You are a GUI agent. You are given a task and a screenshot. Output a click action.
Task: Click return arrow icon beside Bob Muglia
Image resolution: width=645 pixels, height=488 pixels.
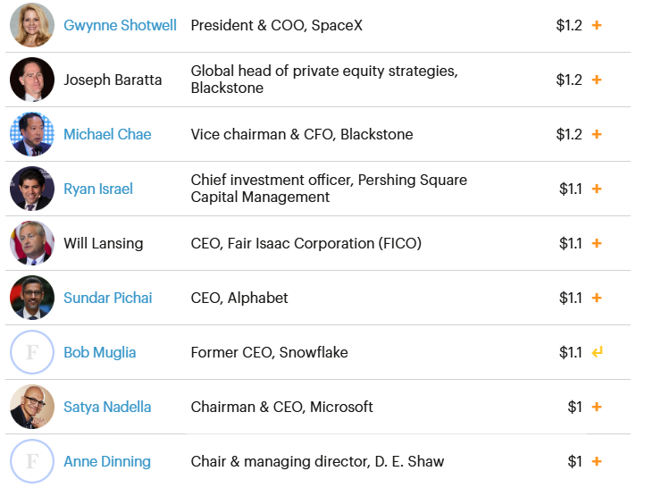point(597,352)
